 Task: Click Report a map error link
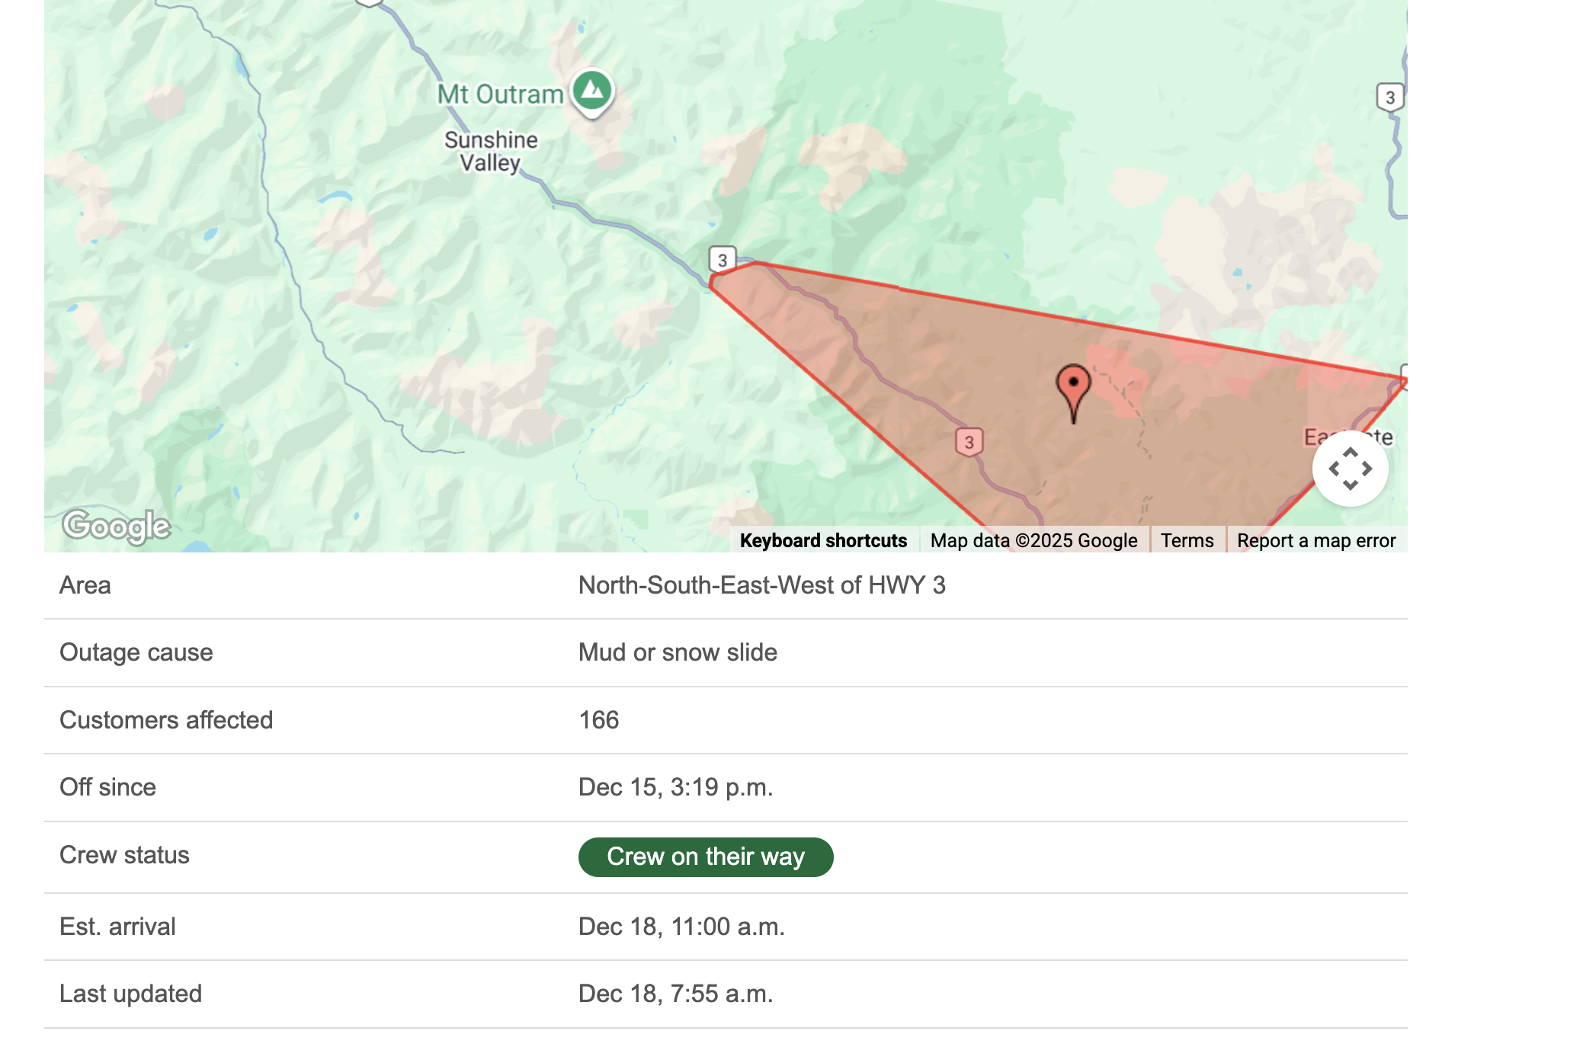(1316, 540)
